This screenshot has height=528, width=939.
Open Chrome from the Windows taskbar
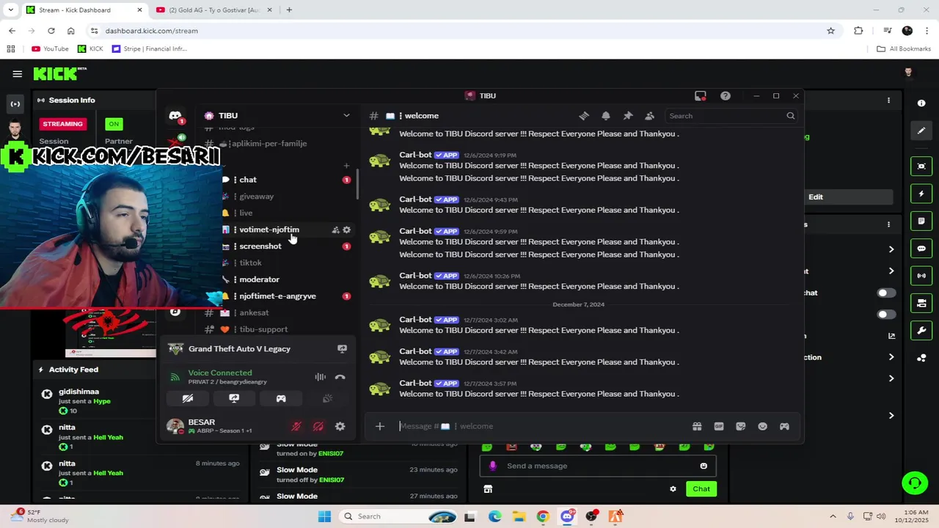543,516
